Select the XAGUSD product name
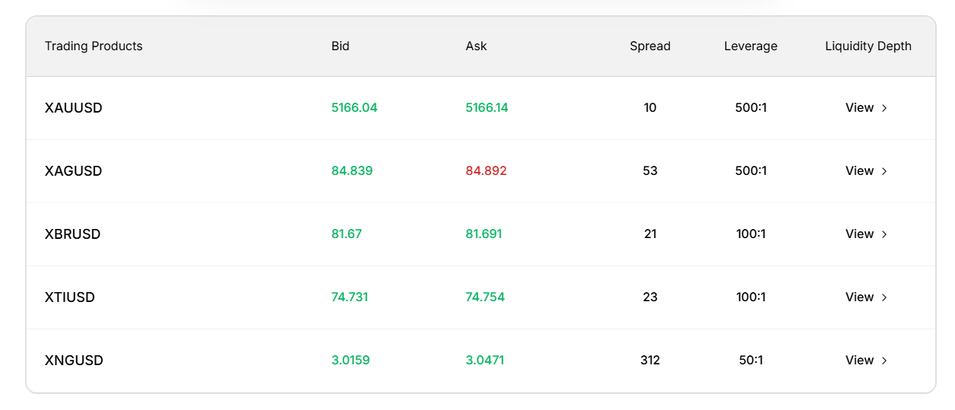Image resolution: width=955 pixels, height=410 pixels. tap(74, 171)
